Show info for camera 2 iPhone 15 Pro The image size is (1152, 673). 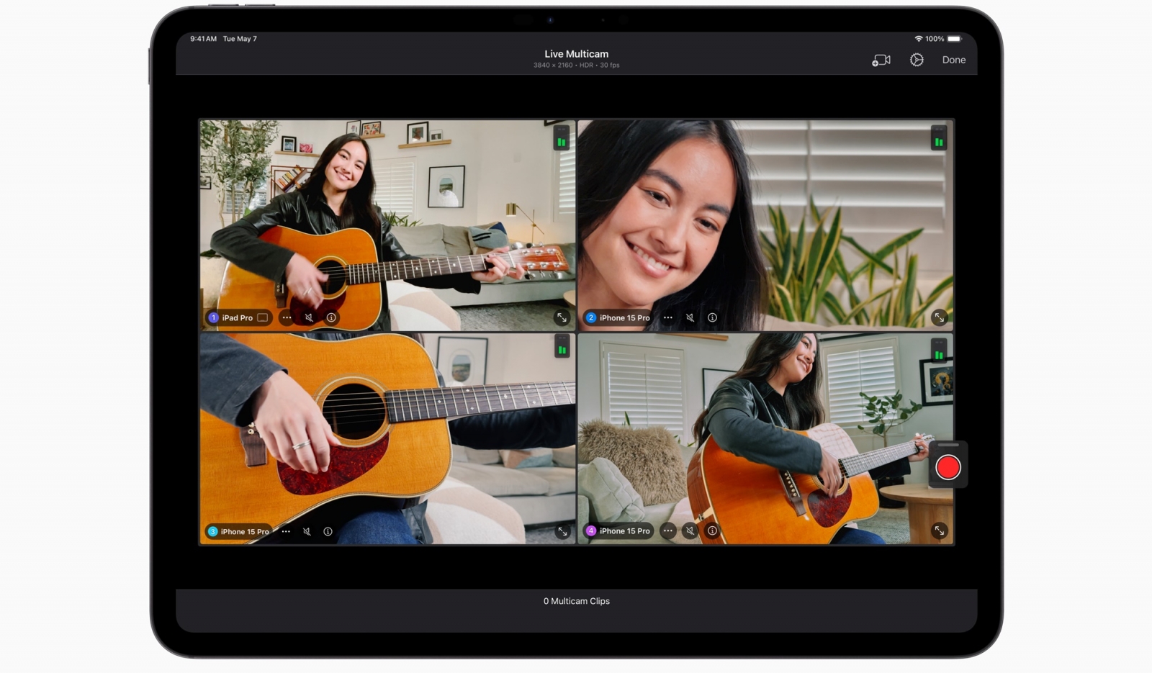click(712, 317)
